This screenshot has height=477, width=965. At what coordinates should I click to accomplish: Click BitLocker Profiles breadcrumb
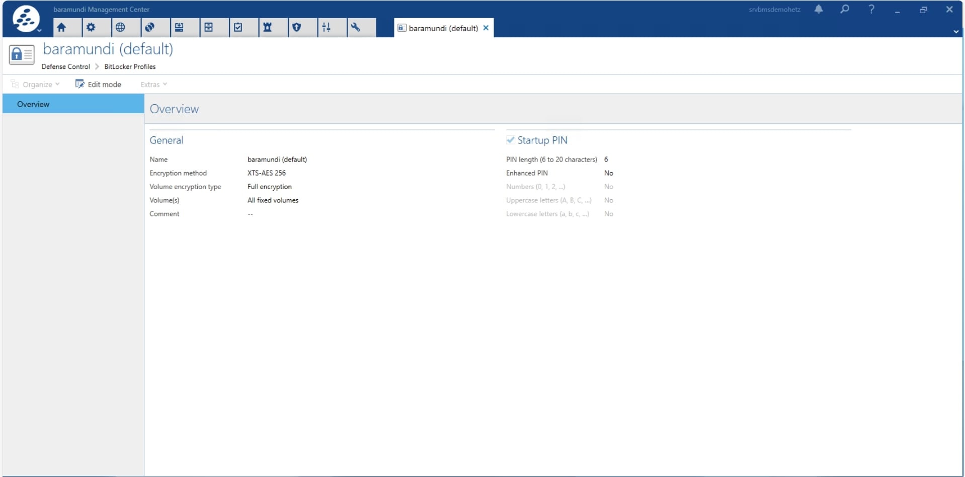pos(130,66)
